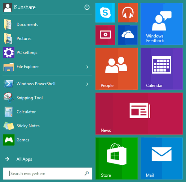The width and height of the screenshot is (186, 182).
Task: Open the Calendar tile
Action: point(162,69)
